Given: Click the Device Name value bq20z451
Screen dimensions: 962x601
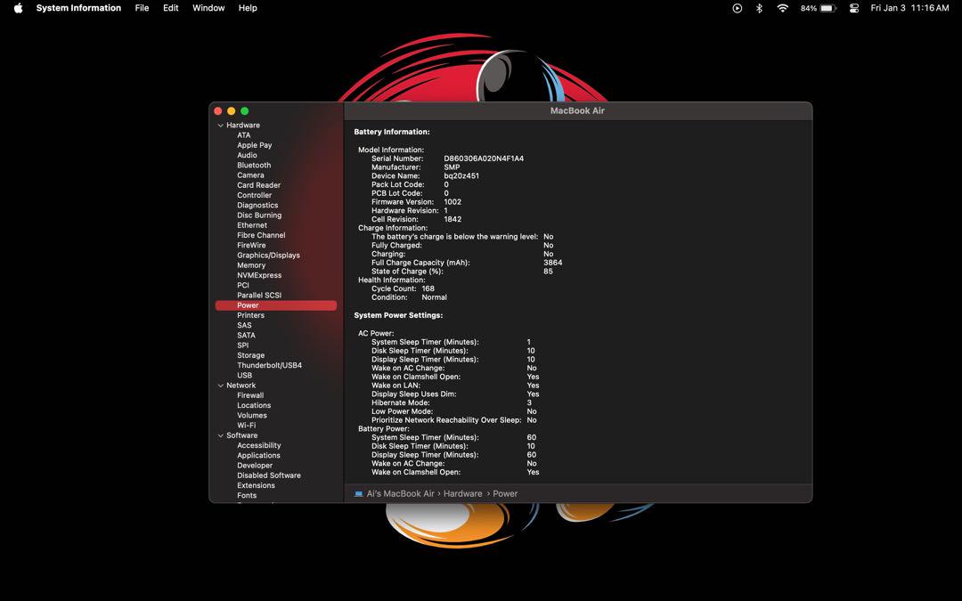Looking at the screenshot, I should tap(461, 176).
